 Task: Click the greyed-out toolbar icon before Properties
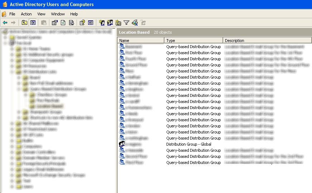click(44, 23)
